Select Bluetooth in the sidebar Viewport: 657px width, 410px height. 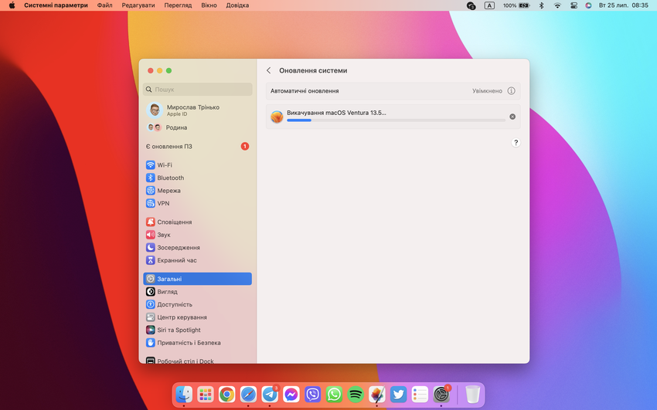click(x=170, y=178)
